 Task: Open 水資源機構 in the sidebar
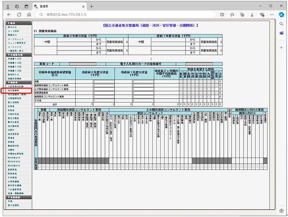(x=13, y=181)
